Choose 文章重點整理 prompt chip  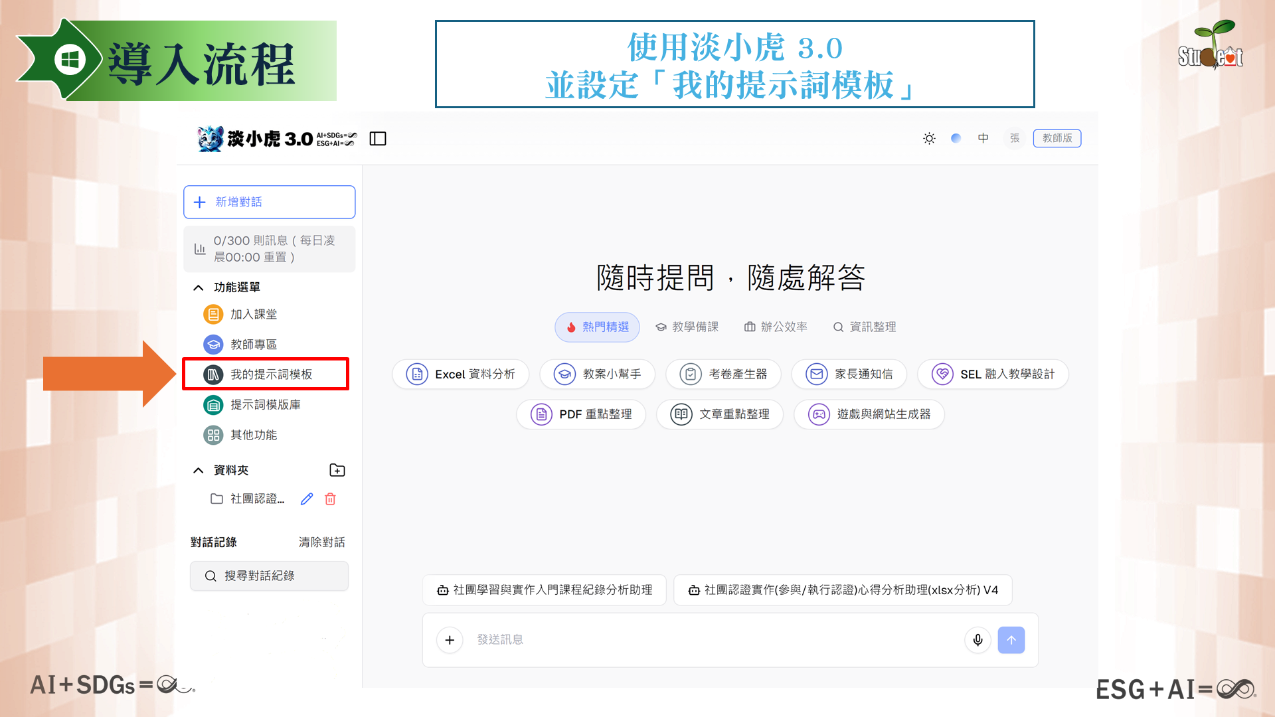tap(720, 414)
